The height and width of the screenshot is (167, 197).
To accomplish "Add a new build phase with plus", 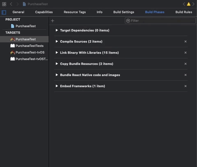I will [x=53, y=21].
